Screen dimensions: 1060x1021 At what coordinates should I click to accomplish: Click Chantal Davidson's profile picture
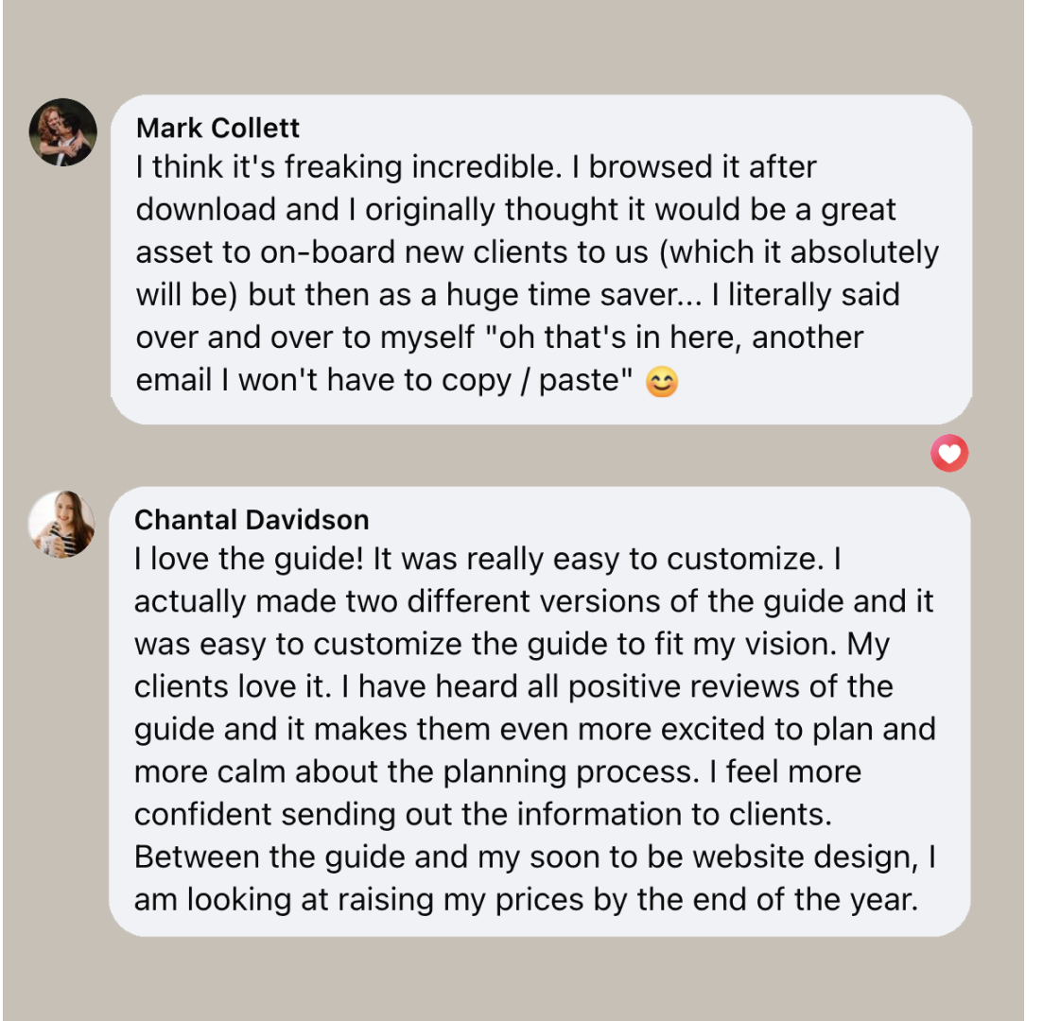coord(62,524)
